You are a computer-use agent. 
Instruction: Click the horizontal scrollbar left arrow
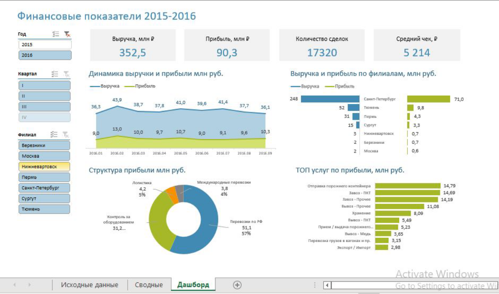(328, 285)
